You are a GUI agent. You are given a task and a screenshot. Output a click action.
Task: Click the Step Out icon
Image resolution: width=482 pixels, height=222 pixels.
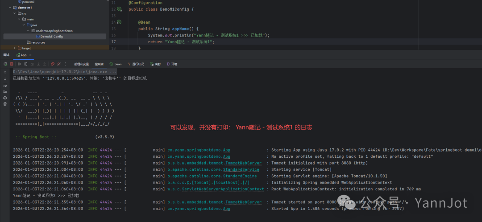click(x=45, y=64)
